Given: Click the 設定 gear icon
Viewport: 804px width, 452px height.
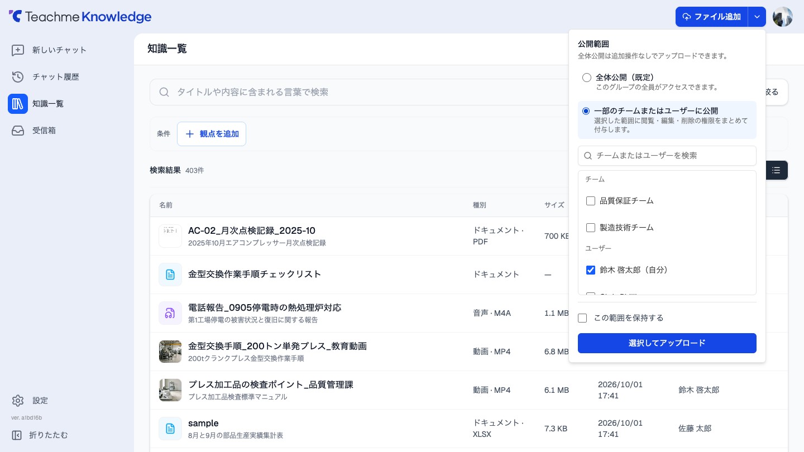Looking at the screenshot, I should 18,401.
